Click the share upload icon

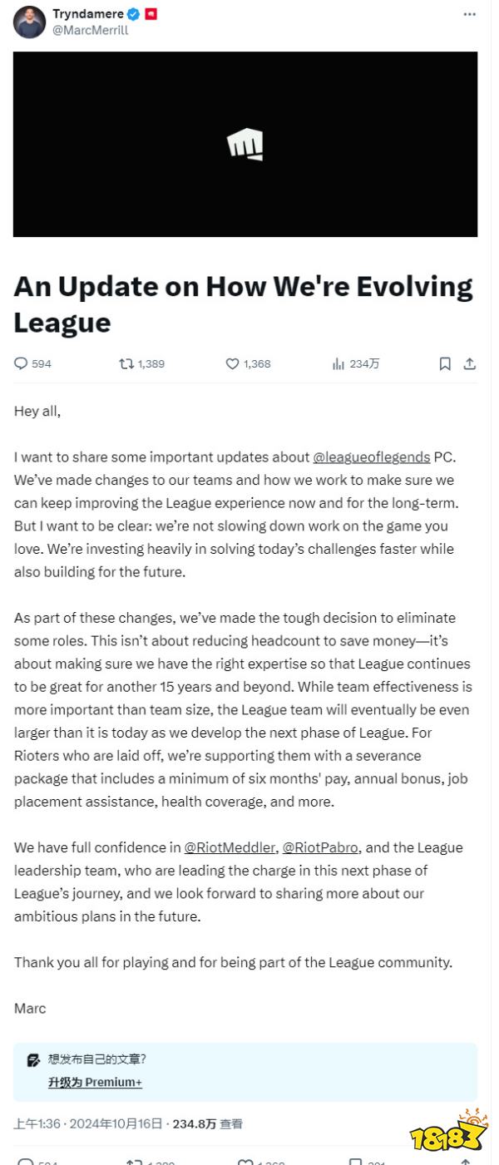(470, 363)
